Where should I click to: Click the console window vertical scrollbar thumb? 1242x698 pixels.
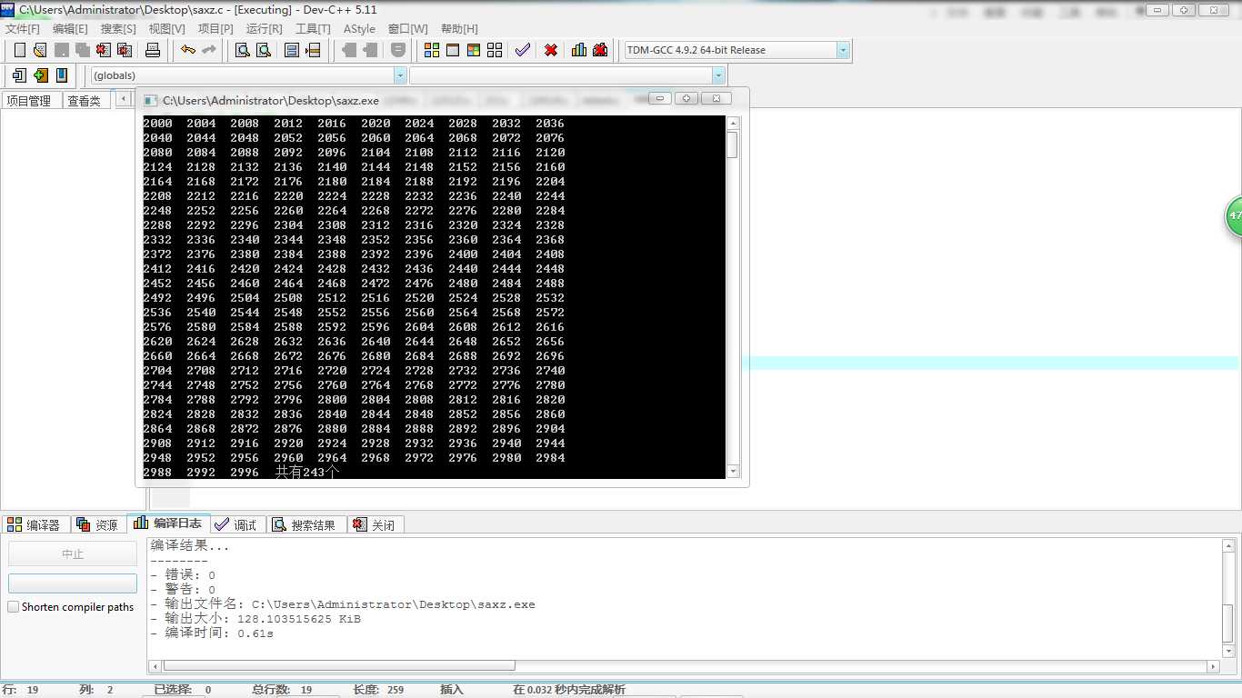[732, 145]
